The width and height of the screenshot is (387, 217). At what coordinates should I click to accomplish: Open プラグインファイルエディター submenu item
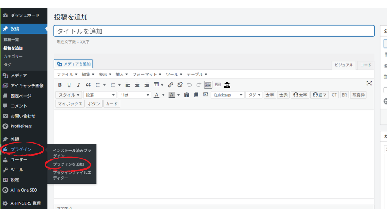point(72,175)
